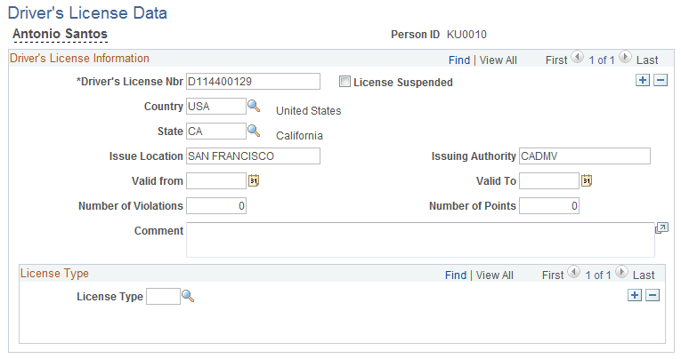Toggle the License Suspended checkbox
The image size is (681, 359).
345,82
